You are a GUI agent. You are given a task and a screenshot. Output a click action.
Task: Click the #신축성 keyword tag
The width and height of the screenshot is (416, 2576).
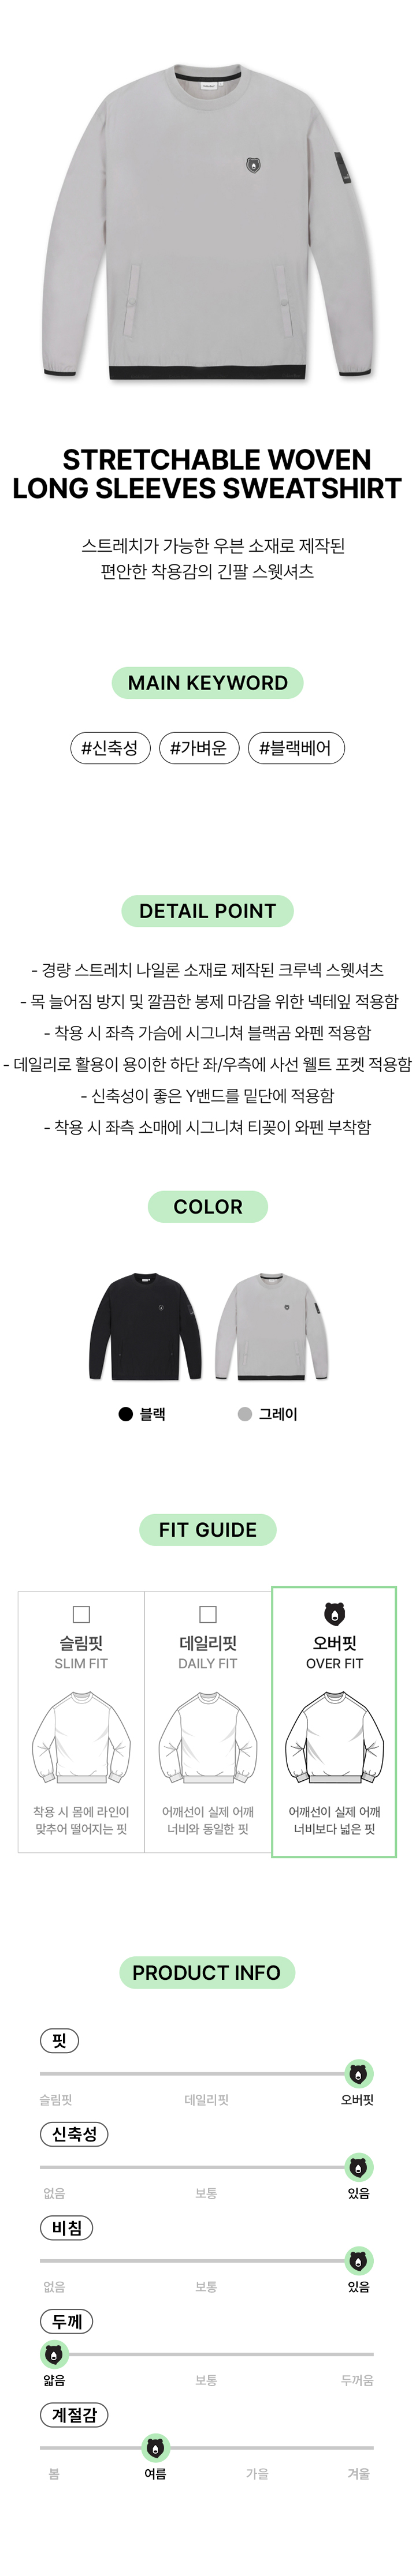[110, 748]
